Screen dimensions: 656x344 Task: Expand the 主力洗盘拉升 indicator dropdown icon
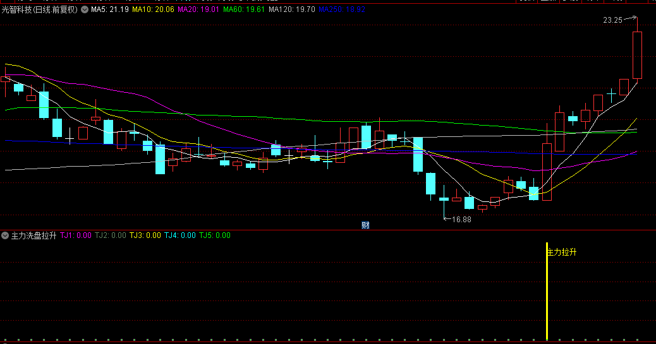click(5, 235)
